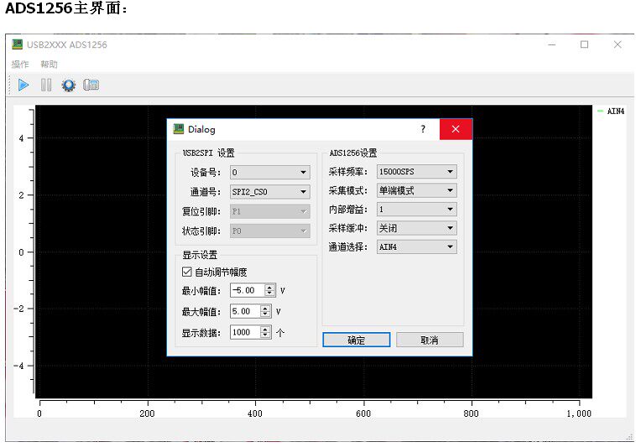This screenshot has height=447, width=636.
Task: Open the 设备号 dropdown
Action: click(x=269, y=172)
